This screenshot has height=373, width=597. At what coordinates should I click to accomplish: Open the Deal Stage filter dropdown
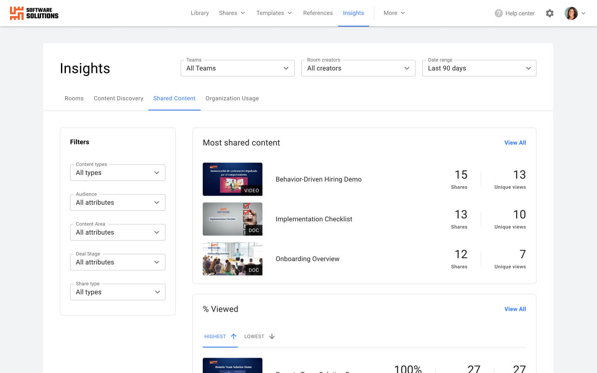(117, 262)
